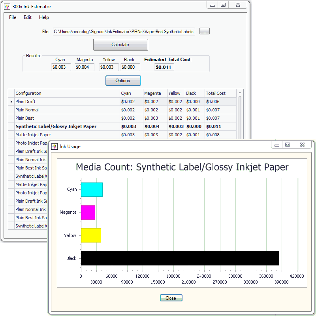Open the Edit menu
This screenshot has width=316, height=316.
coord(28,17)
